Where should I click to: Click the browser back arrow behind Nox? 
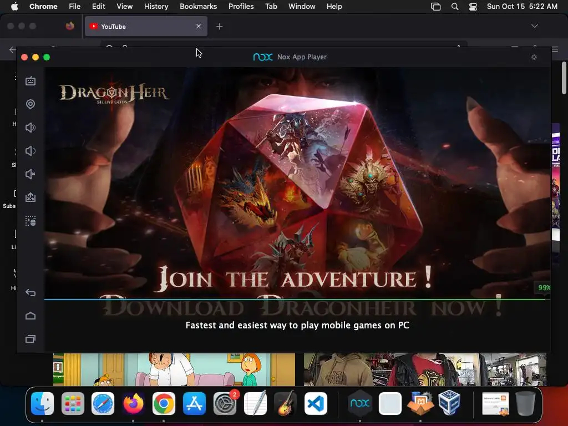(12, 49)
